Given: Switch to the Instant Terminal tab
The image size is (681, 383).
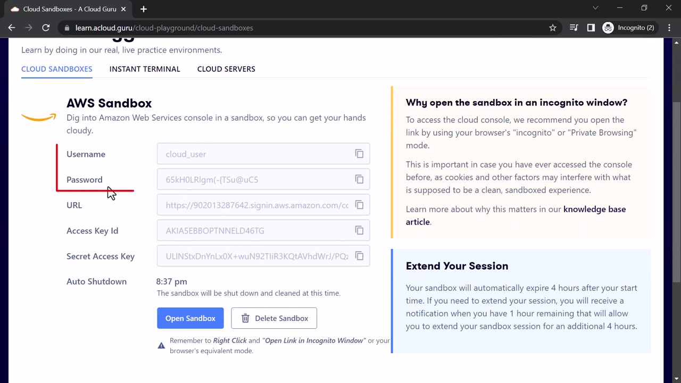Looking at the screenshot, I should pos(145,69).
